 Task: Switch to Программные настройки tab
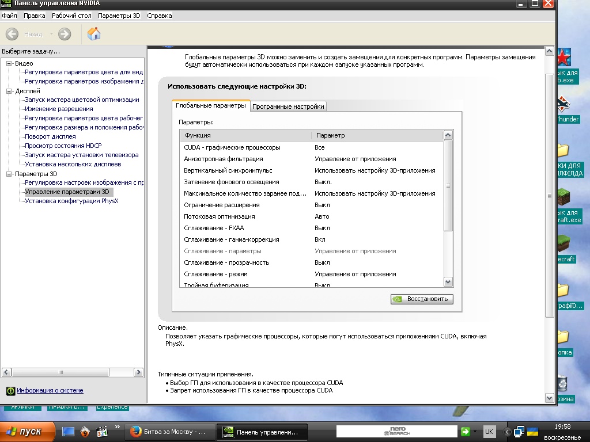288,106
